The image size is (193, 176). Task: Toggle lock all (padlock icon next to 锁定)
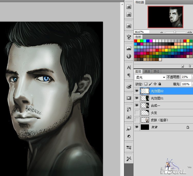tap(160, 84)
